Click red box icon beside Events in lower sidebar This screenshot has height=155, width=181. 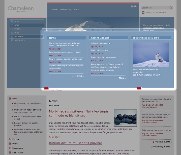coord(10,139)
